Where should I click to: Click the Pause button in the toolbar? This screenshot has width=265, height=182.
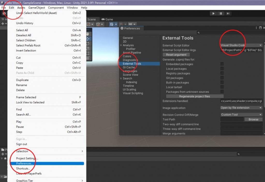221,13
